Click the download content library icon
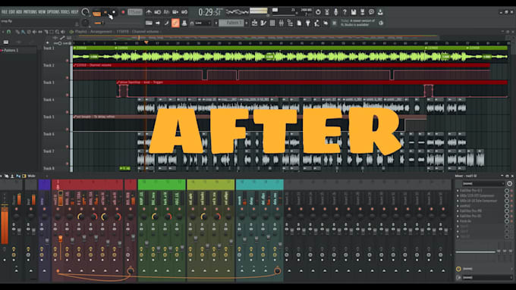 point(380,12)
